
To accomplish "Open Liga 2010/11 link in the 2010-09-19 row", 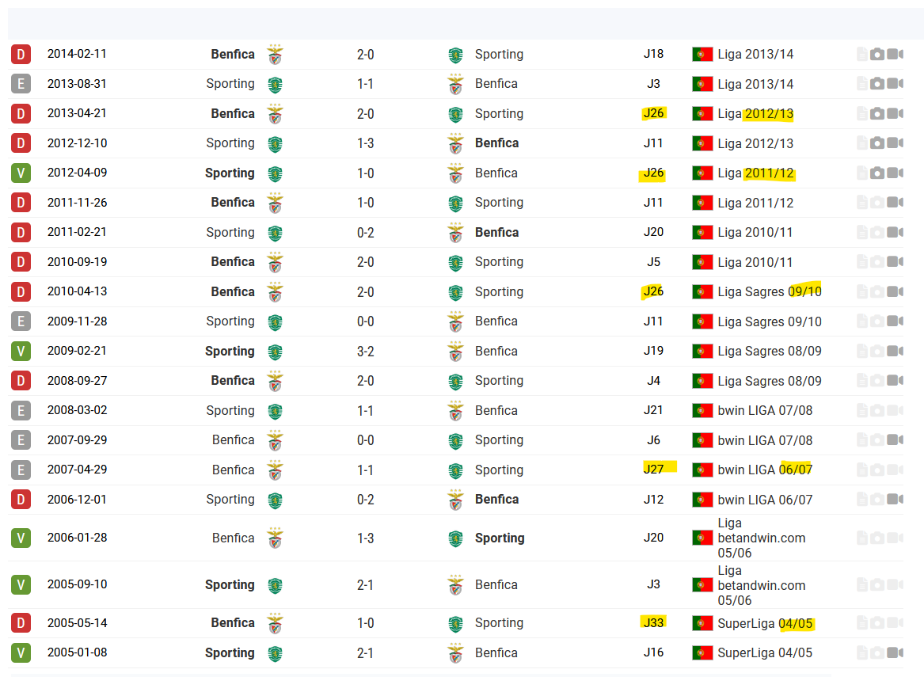I will click(755, 262).
